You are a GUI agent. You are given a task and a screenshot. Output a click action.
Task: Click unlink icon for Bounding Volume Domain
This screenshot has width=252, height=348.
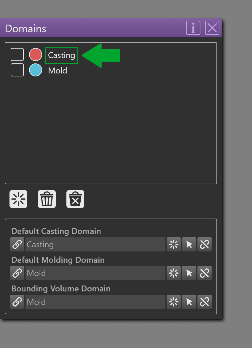tap(205, 302)
